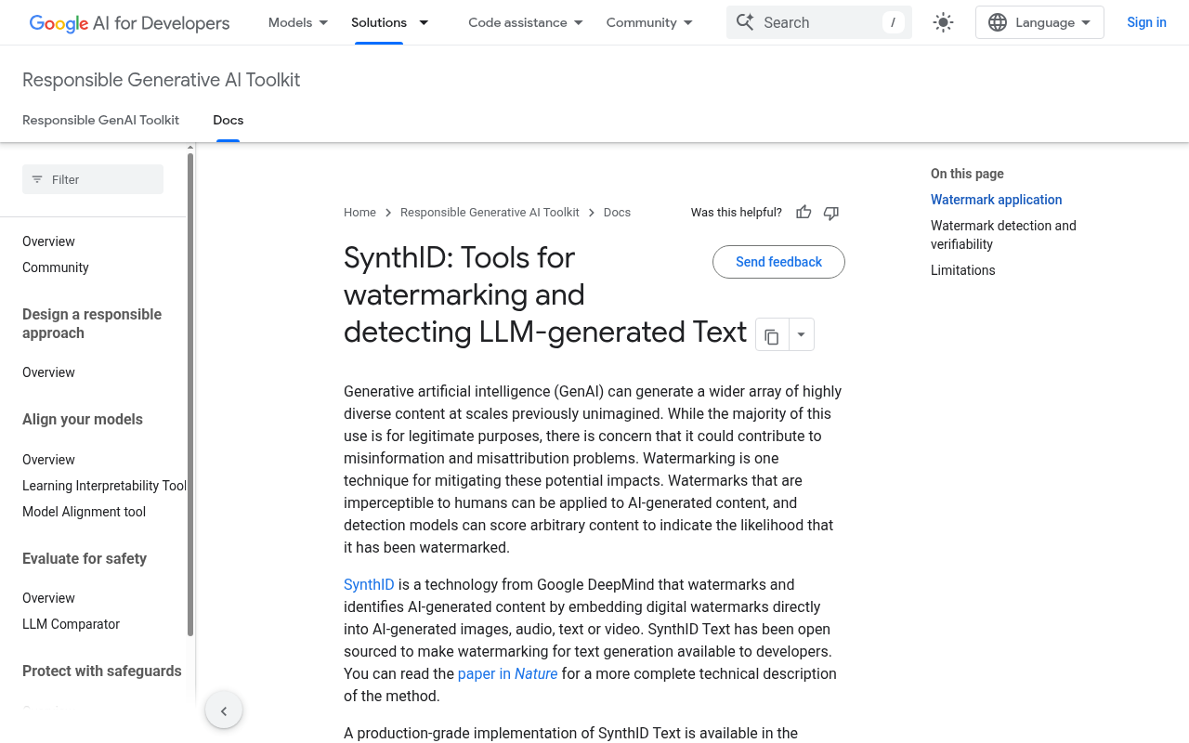Click the scroll up arrow of sidebar scrollbar
This screenshot has width=1189, height=743.
[x=190, y=147]
